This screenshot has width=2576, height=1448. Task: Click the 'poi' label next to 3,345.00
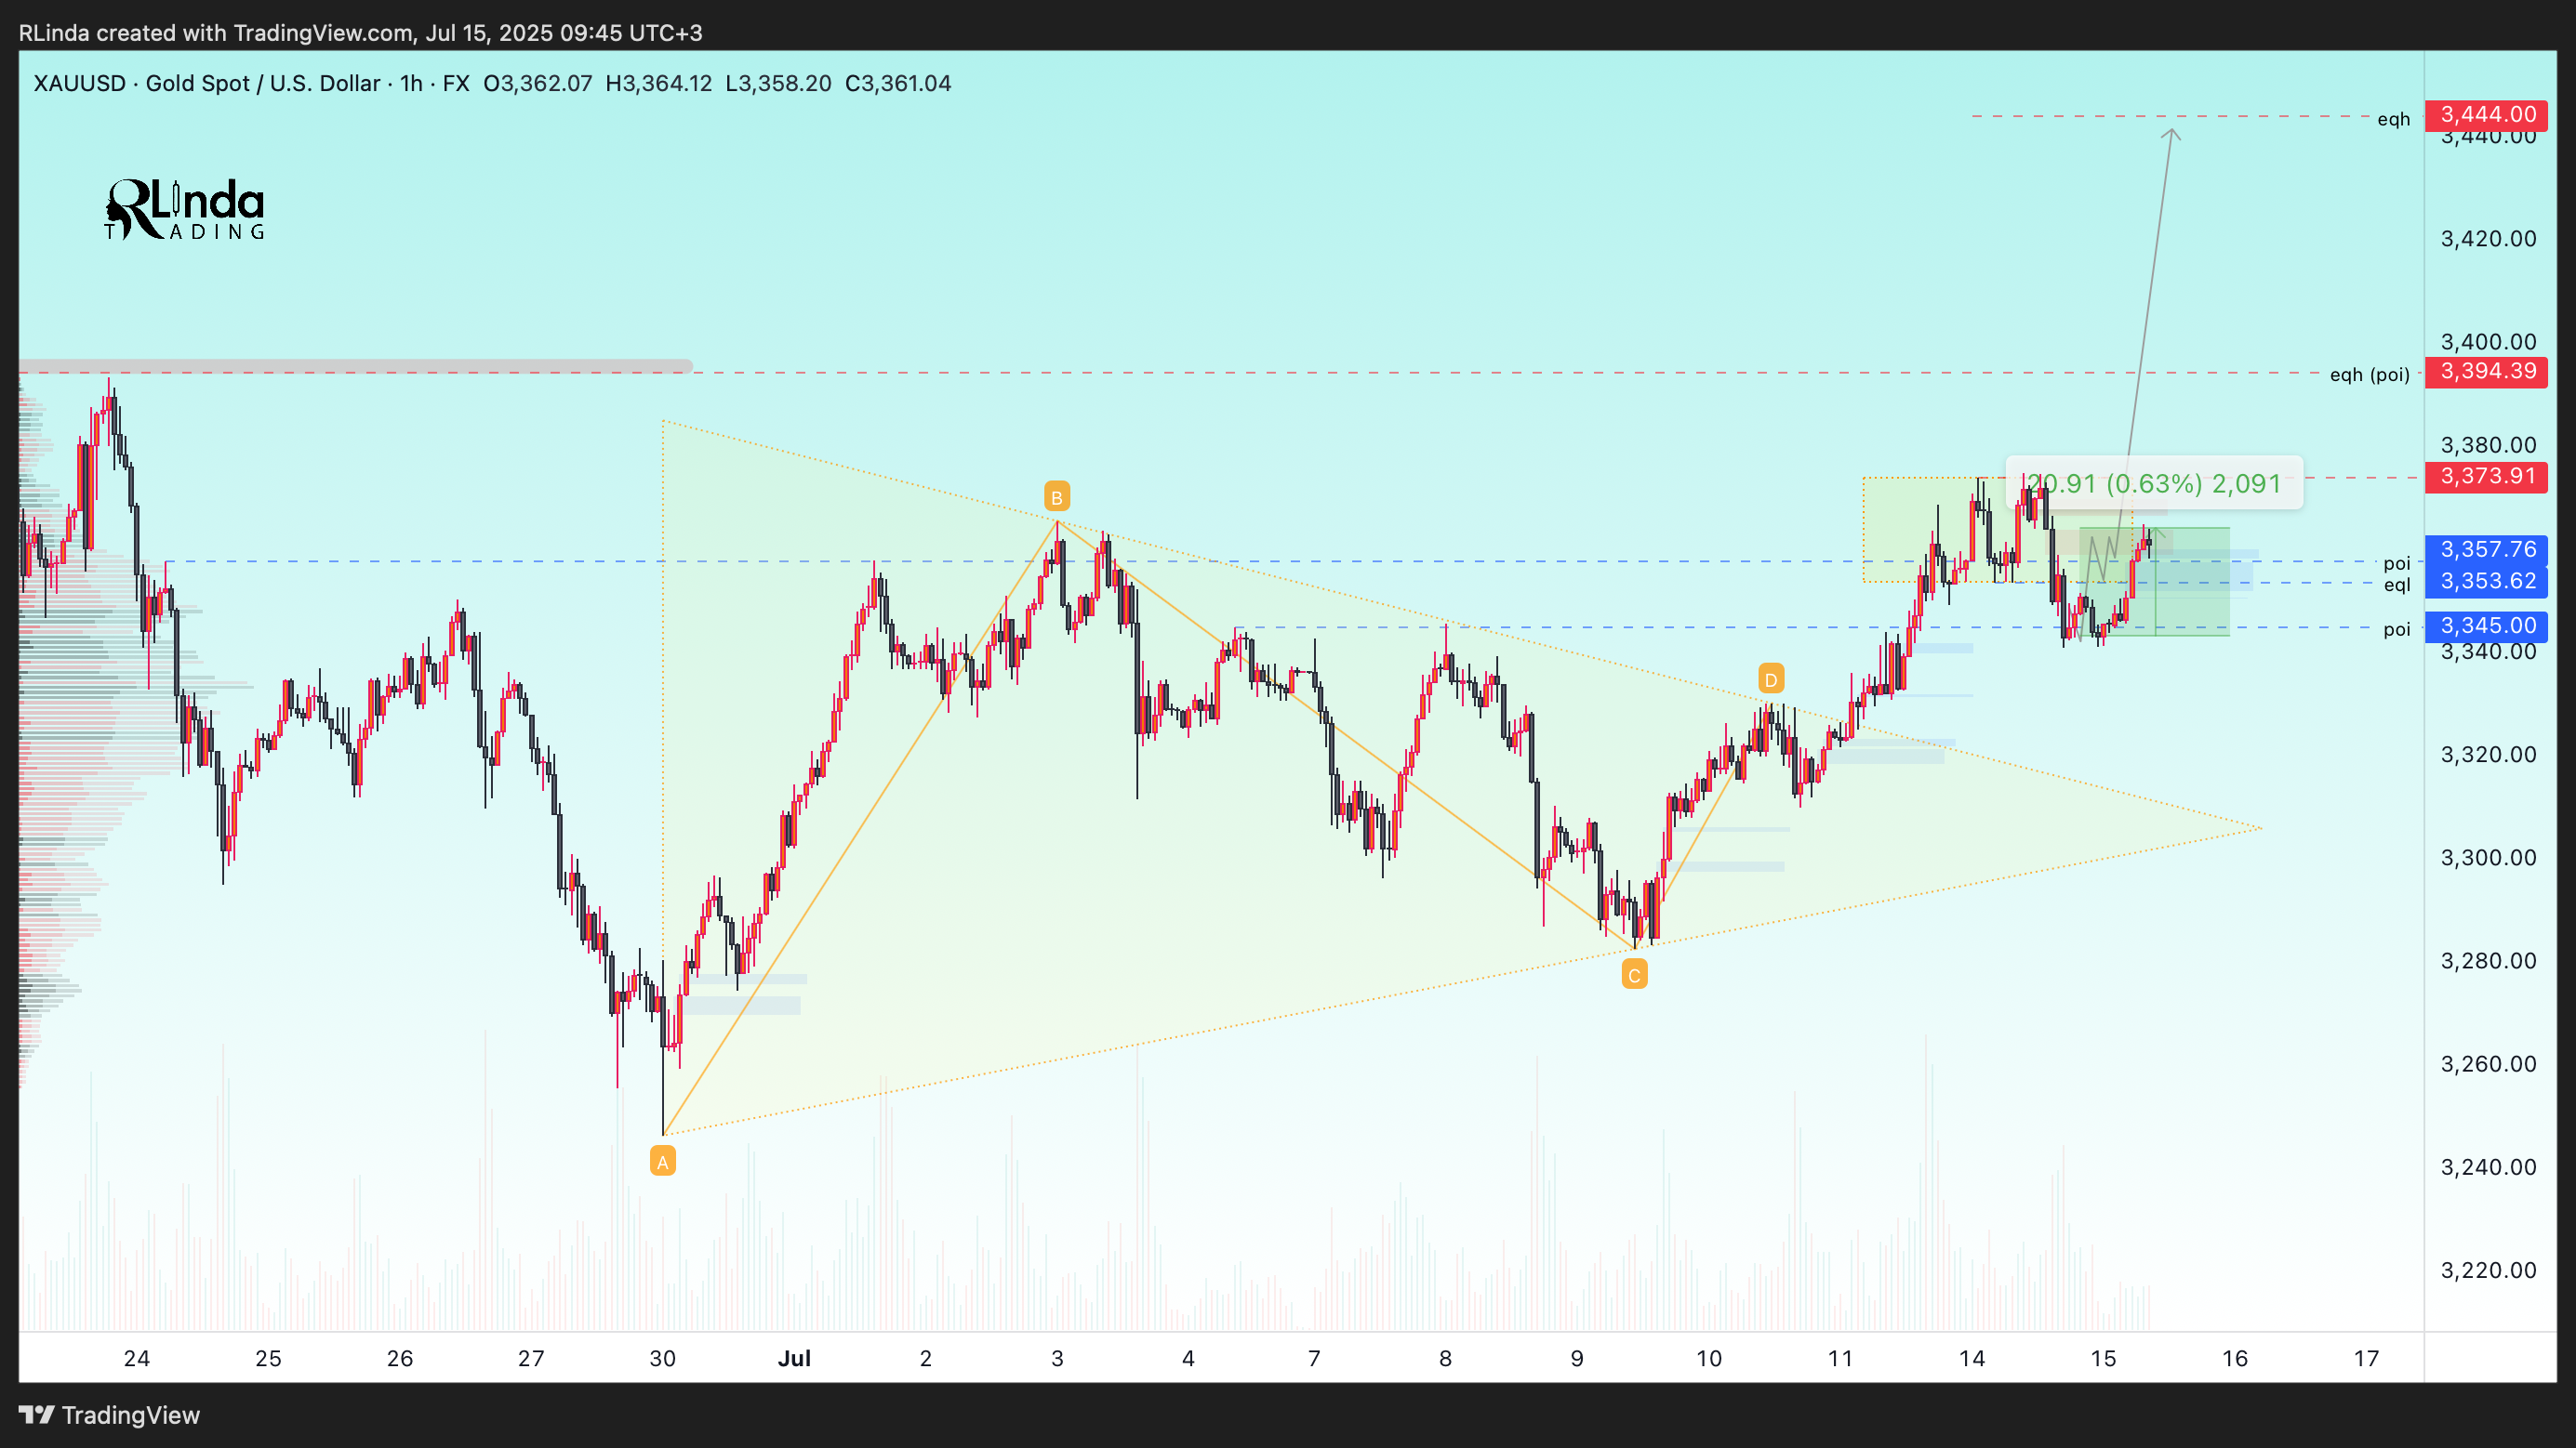(x=2397, y=629)
